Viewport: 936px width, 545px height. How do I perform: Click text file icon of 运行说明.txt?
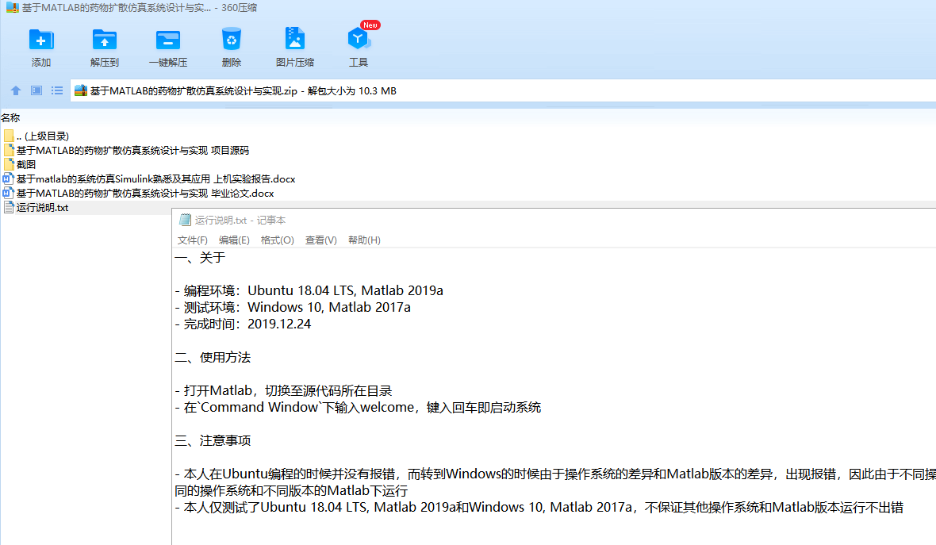pyautogui.click(x=9, y=208)
